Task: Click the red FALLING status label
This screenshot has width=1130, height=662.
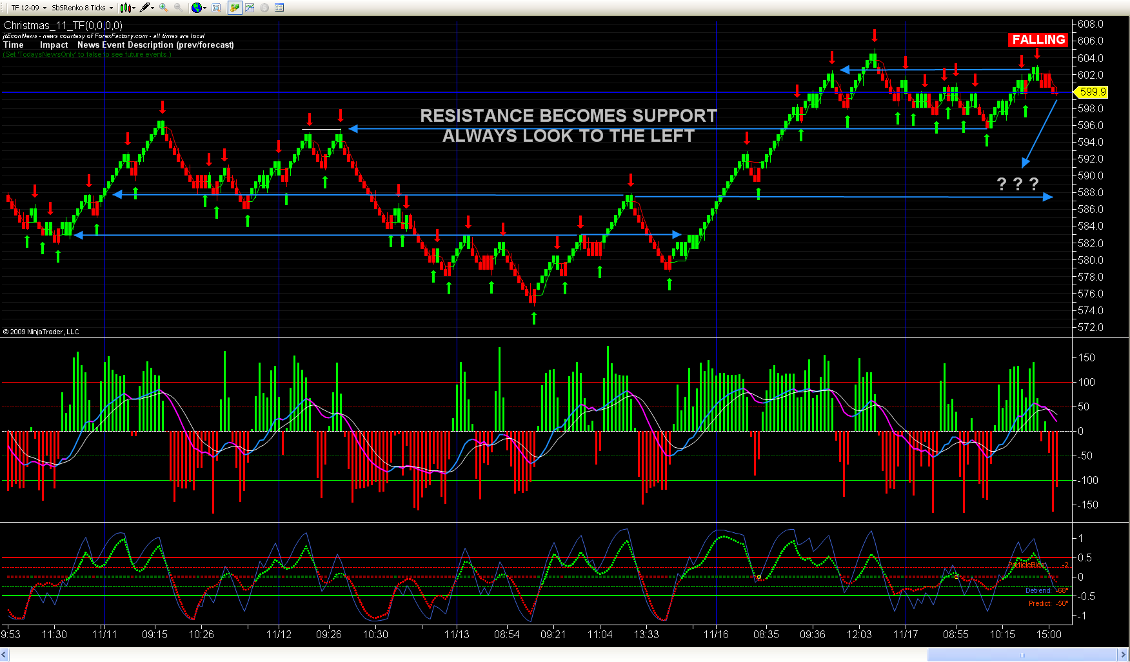Action: click(1038, 39)
